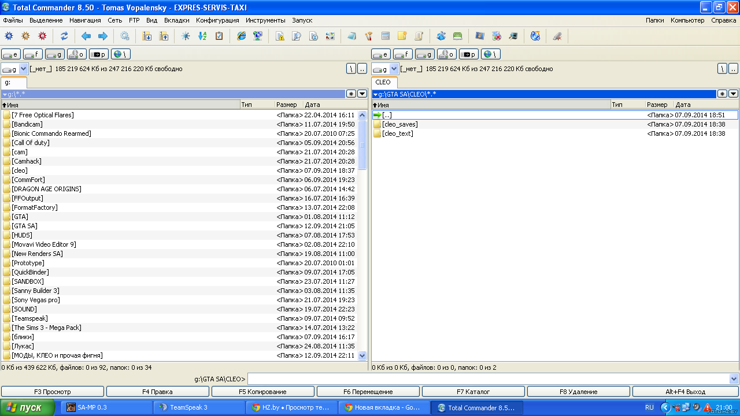Click the F7 Каталог button
The image size is (740, 416).
tap(473, 392)
